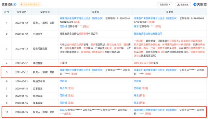Open 福建贤合庄品牌管理合伙企业 link in row 10
The width and height of the screenshot is (208, 119).
156,110
